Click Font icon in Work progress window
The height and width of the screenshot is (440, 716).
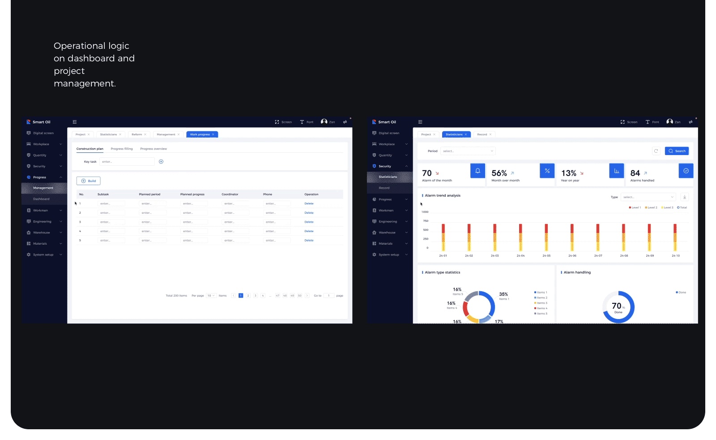tap(302, 122)
